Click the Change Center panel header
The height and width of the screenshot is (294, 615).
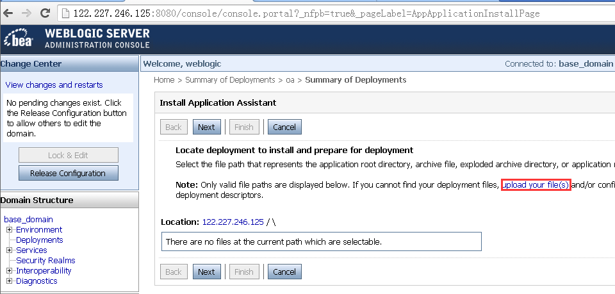pyautogui.click(x=69, y=64)
